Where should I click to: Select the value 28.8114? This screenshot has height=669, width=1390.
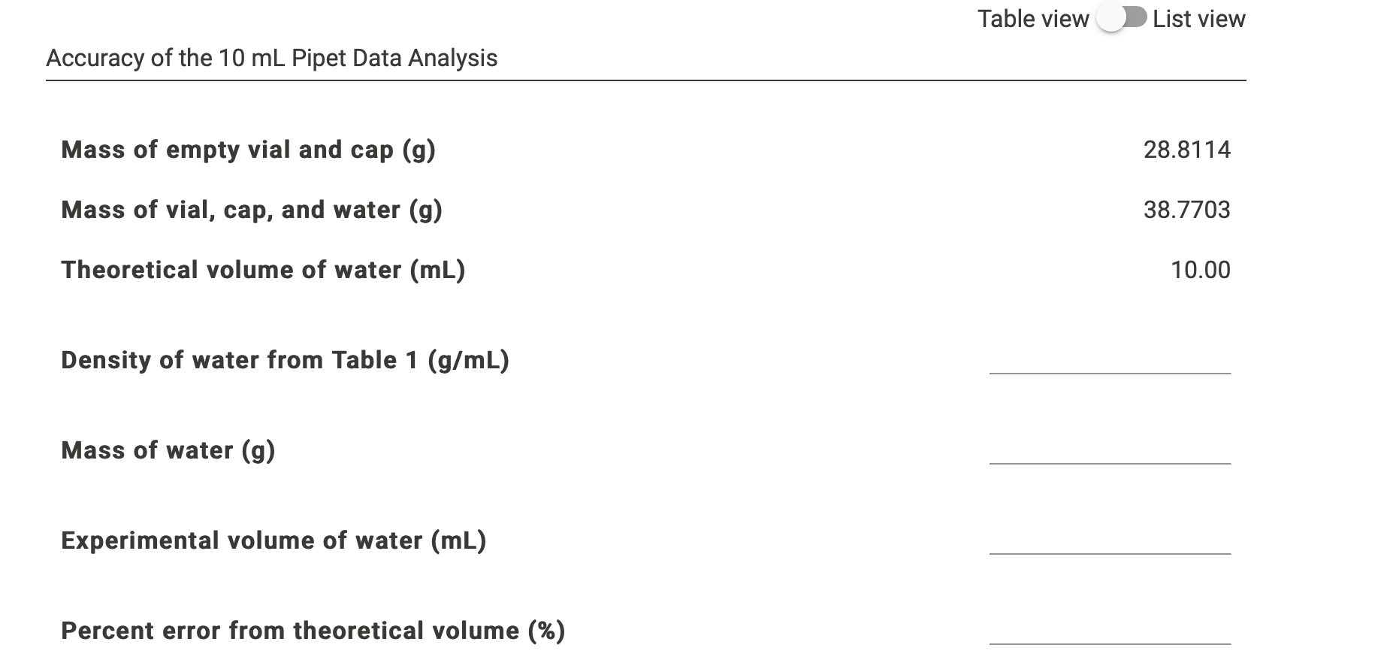click(x=1188, y=149)
